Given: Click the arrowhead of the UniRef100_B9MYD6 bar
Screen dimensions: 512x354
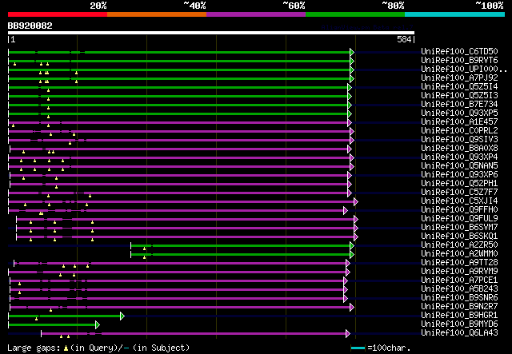Looking at the screenshot, I should coord(98,324).
